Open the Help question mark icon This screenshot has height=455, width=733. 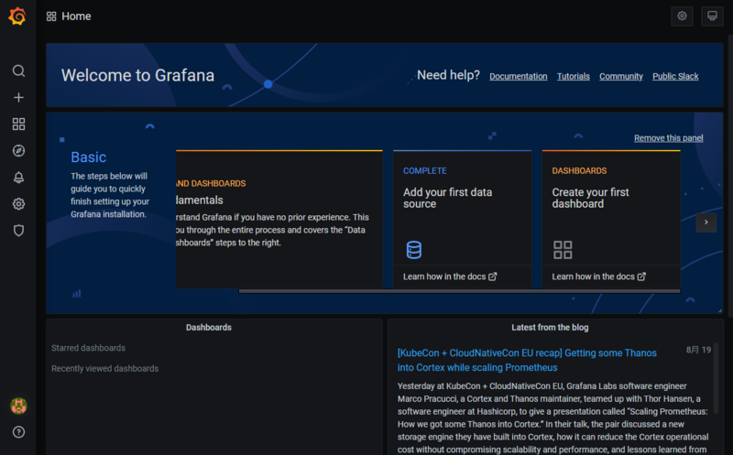(x=18, y=432)
